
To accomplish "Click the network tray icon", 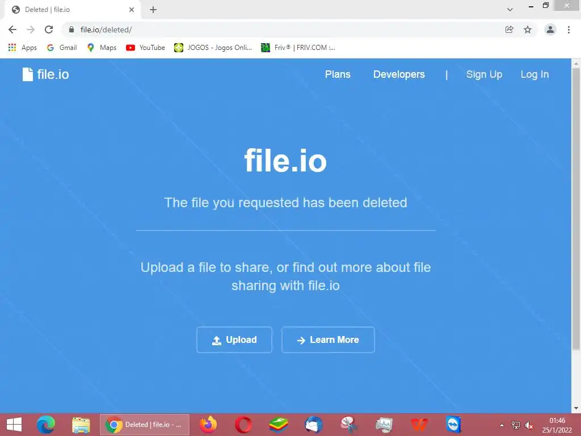I will pyautogui.click(x=515, y=425).
